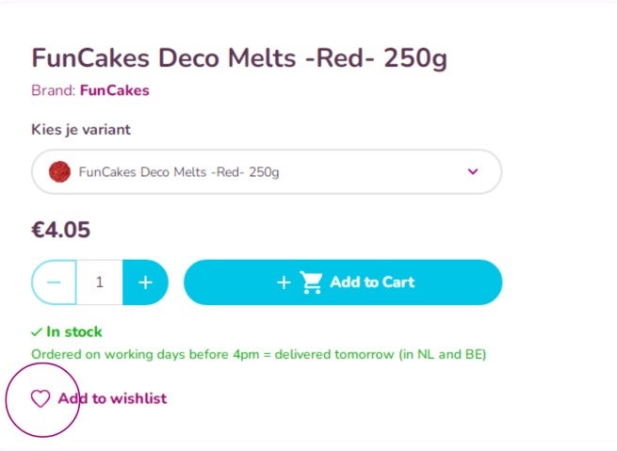
Task: Decrease quantity with the minus button
Action: pyautogui.click(x=54, y=282)
